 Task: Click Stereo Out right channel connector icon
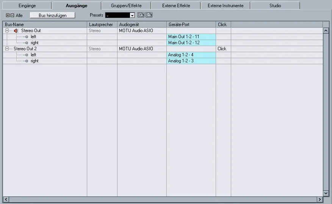point(26,43)
